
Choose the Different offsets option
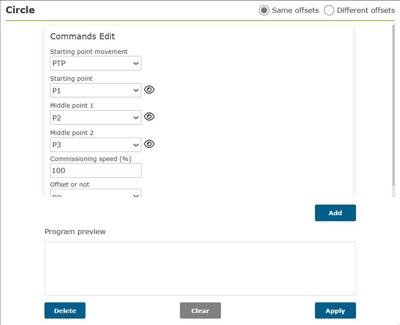[x=329, y=10]
